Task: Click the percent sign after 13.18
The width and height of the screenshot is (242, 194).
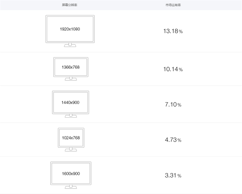Action: point(181,32)
